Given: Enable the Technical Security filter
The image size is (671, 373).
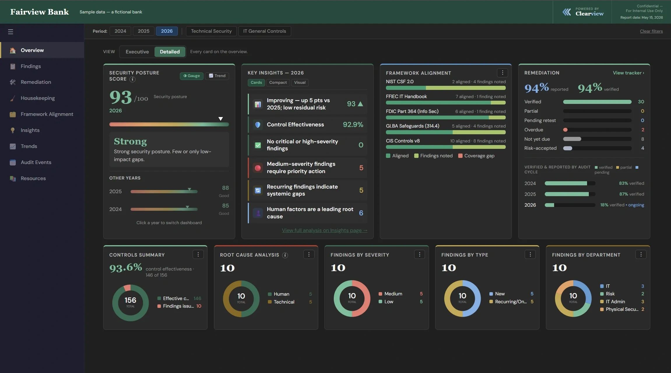Looking at the screenshot, I should (x=211, y=31).
